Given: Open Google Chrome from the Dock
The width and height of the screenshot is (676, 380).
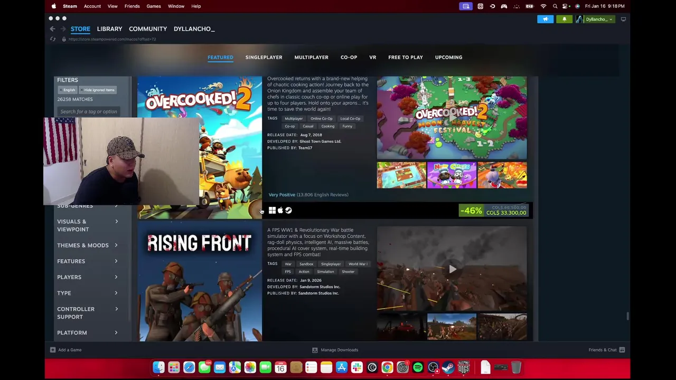Looking at the screenshot, I should (387, 367).
